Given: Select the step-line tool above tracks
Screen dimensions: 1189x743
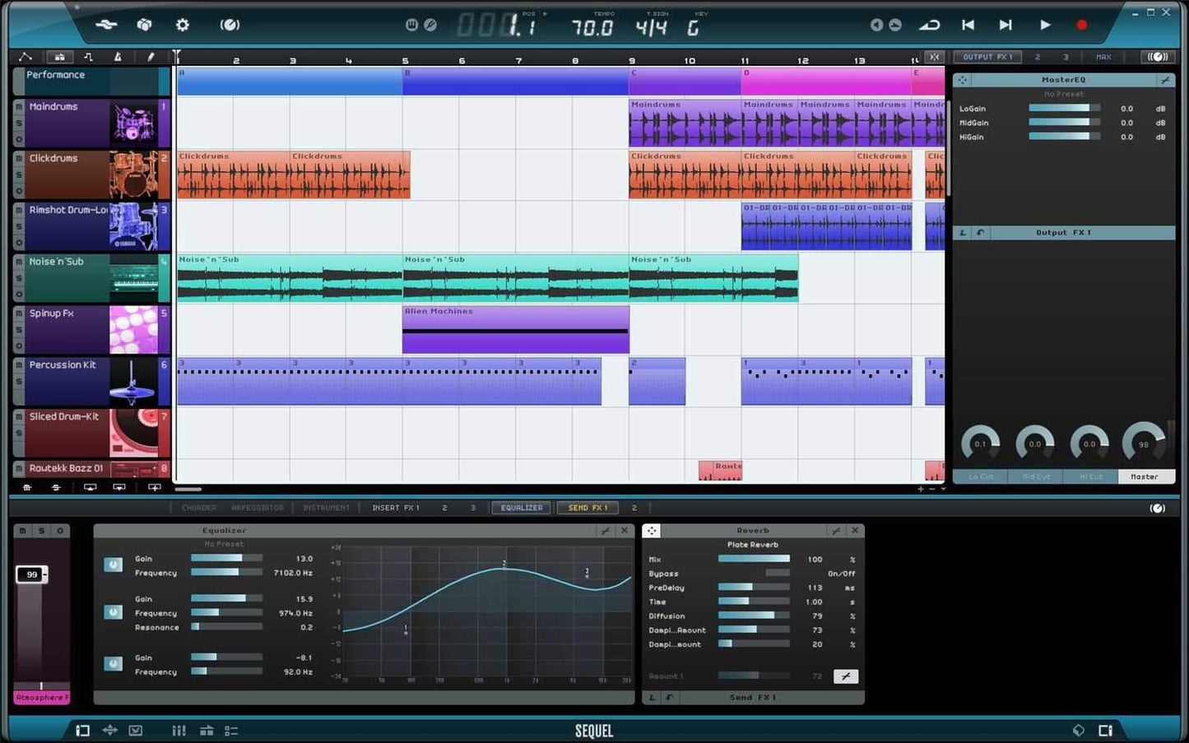Looking at the screenshot, I should pos(88,57).
